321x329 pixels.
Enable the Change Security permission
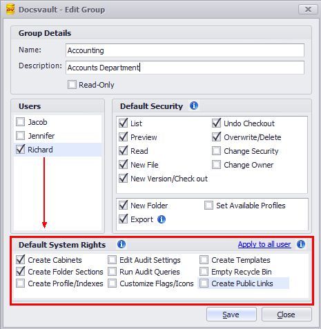pos(216,151)
